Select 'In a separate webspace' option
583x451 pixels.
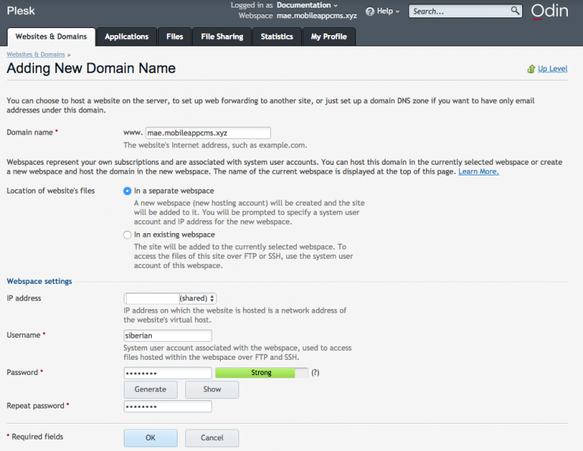pyautogui.click(x=128, y=191)
